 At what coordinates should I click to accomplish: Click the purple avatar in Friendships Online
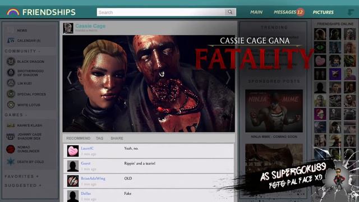(x=335, y=74)
